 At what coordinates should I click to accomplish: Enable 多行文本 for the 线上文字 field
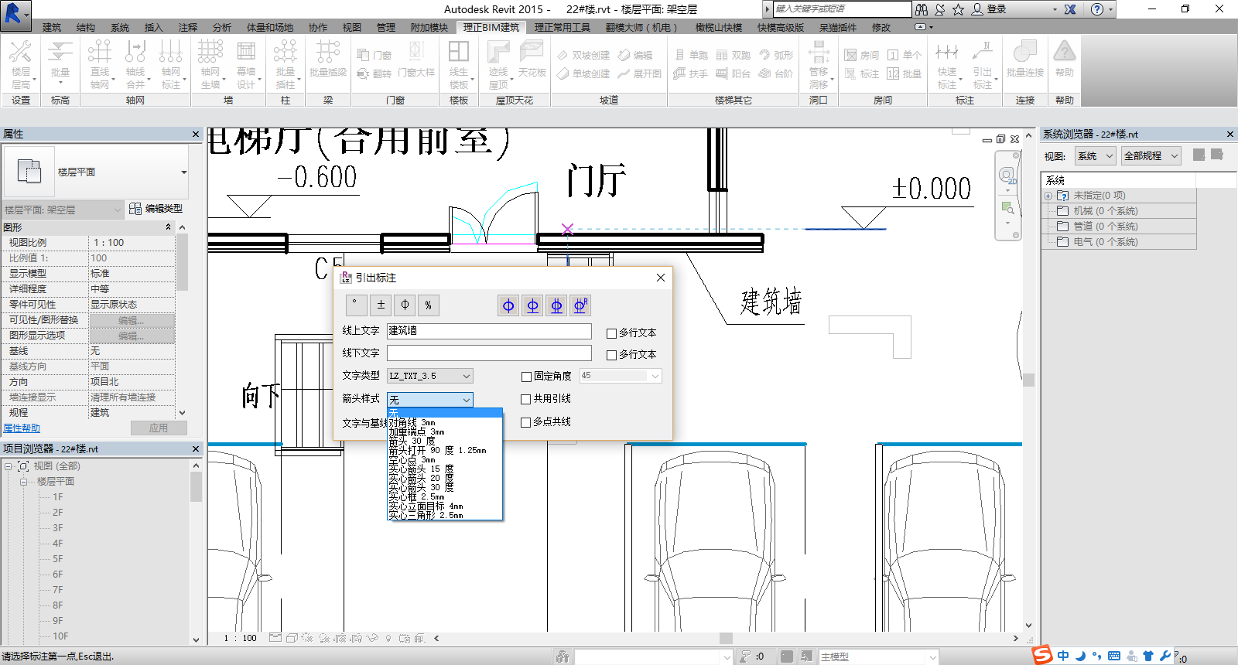tap(611, 333)
